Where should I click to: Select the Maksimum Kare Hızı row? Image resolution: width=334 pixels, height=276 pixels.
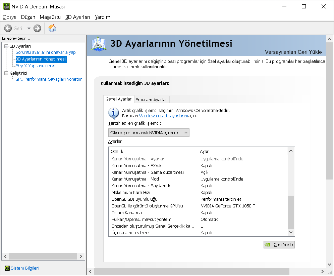(x=198, y=193)
